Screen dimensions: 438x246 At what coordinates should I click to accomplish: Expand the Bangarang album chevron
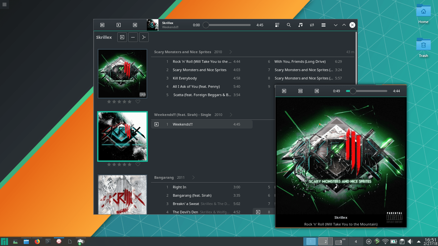193,177
